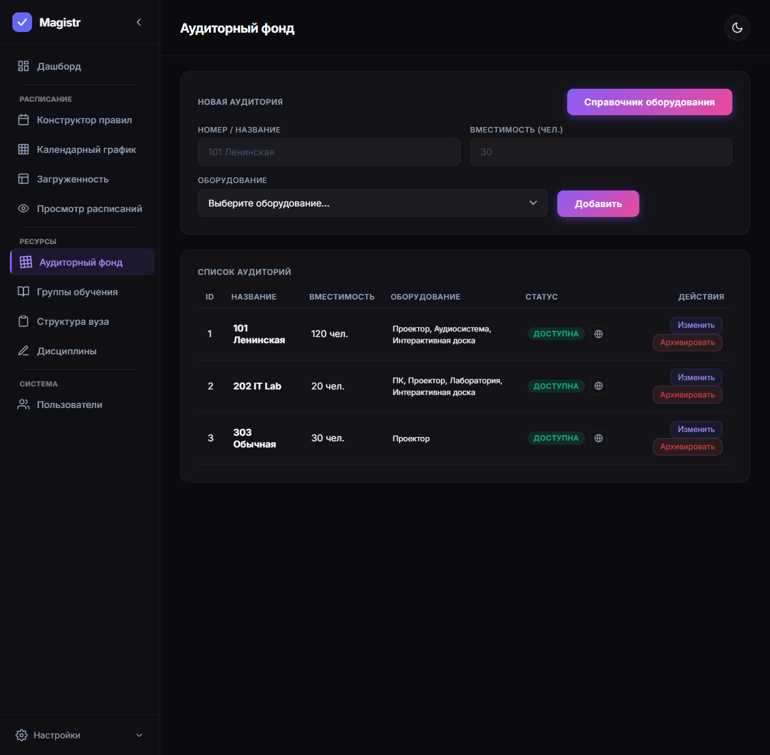Screen dimensions: 770x755
Task: Click the ВМЕСТИМОСТЬ column header
Action: pyautogui.click(x=342, y=296)
